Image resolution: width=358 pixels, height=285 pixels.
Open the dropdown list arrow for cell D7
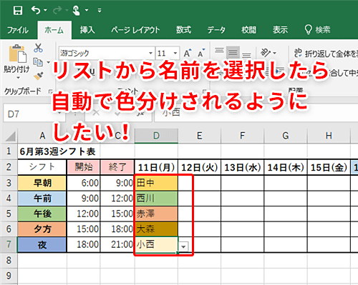[x=183, y=246]
